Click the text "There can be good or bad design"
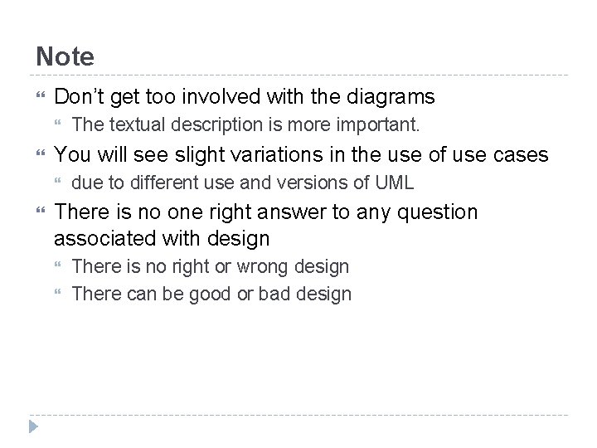The image size is (597, 448). 211,295
